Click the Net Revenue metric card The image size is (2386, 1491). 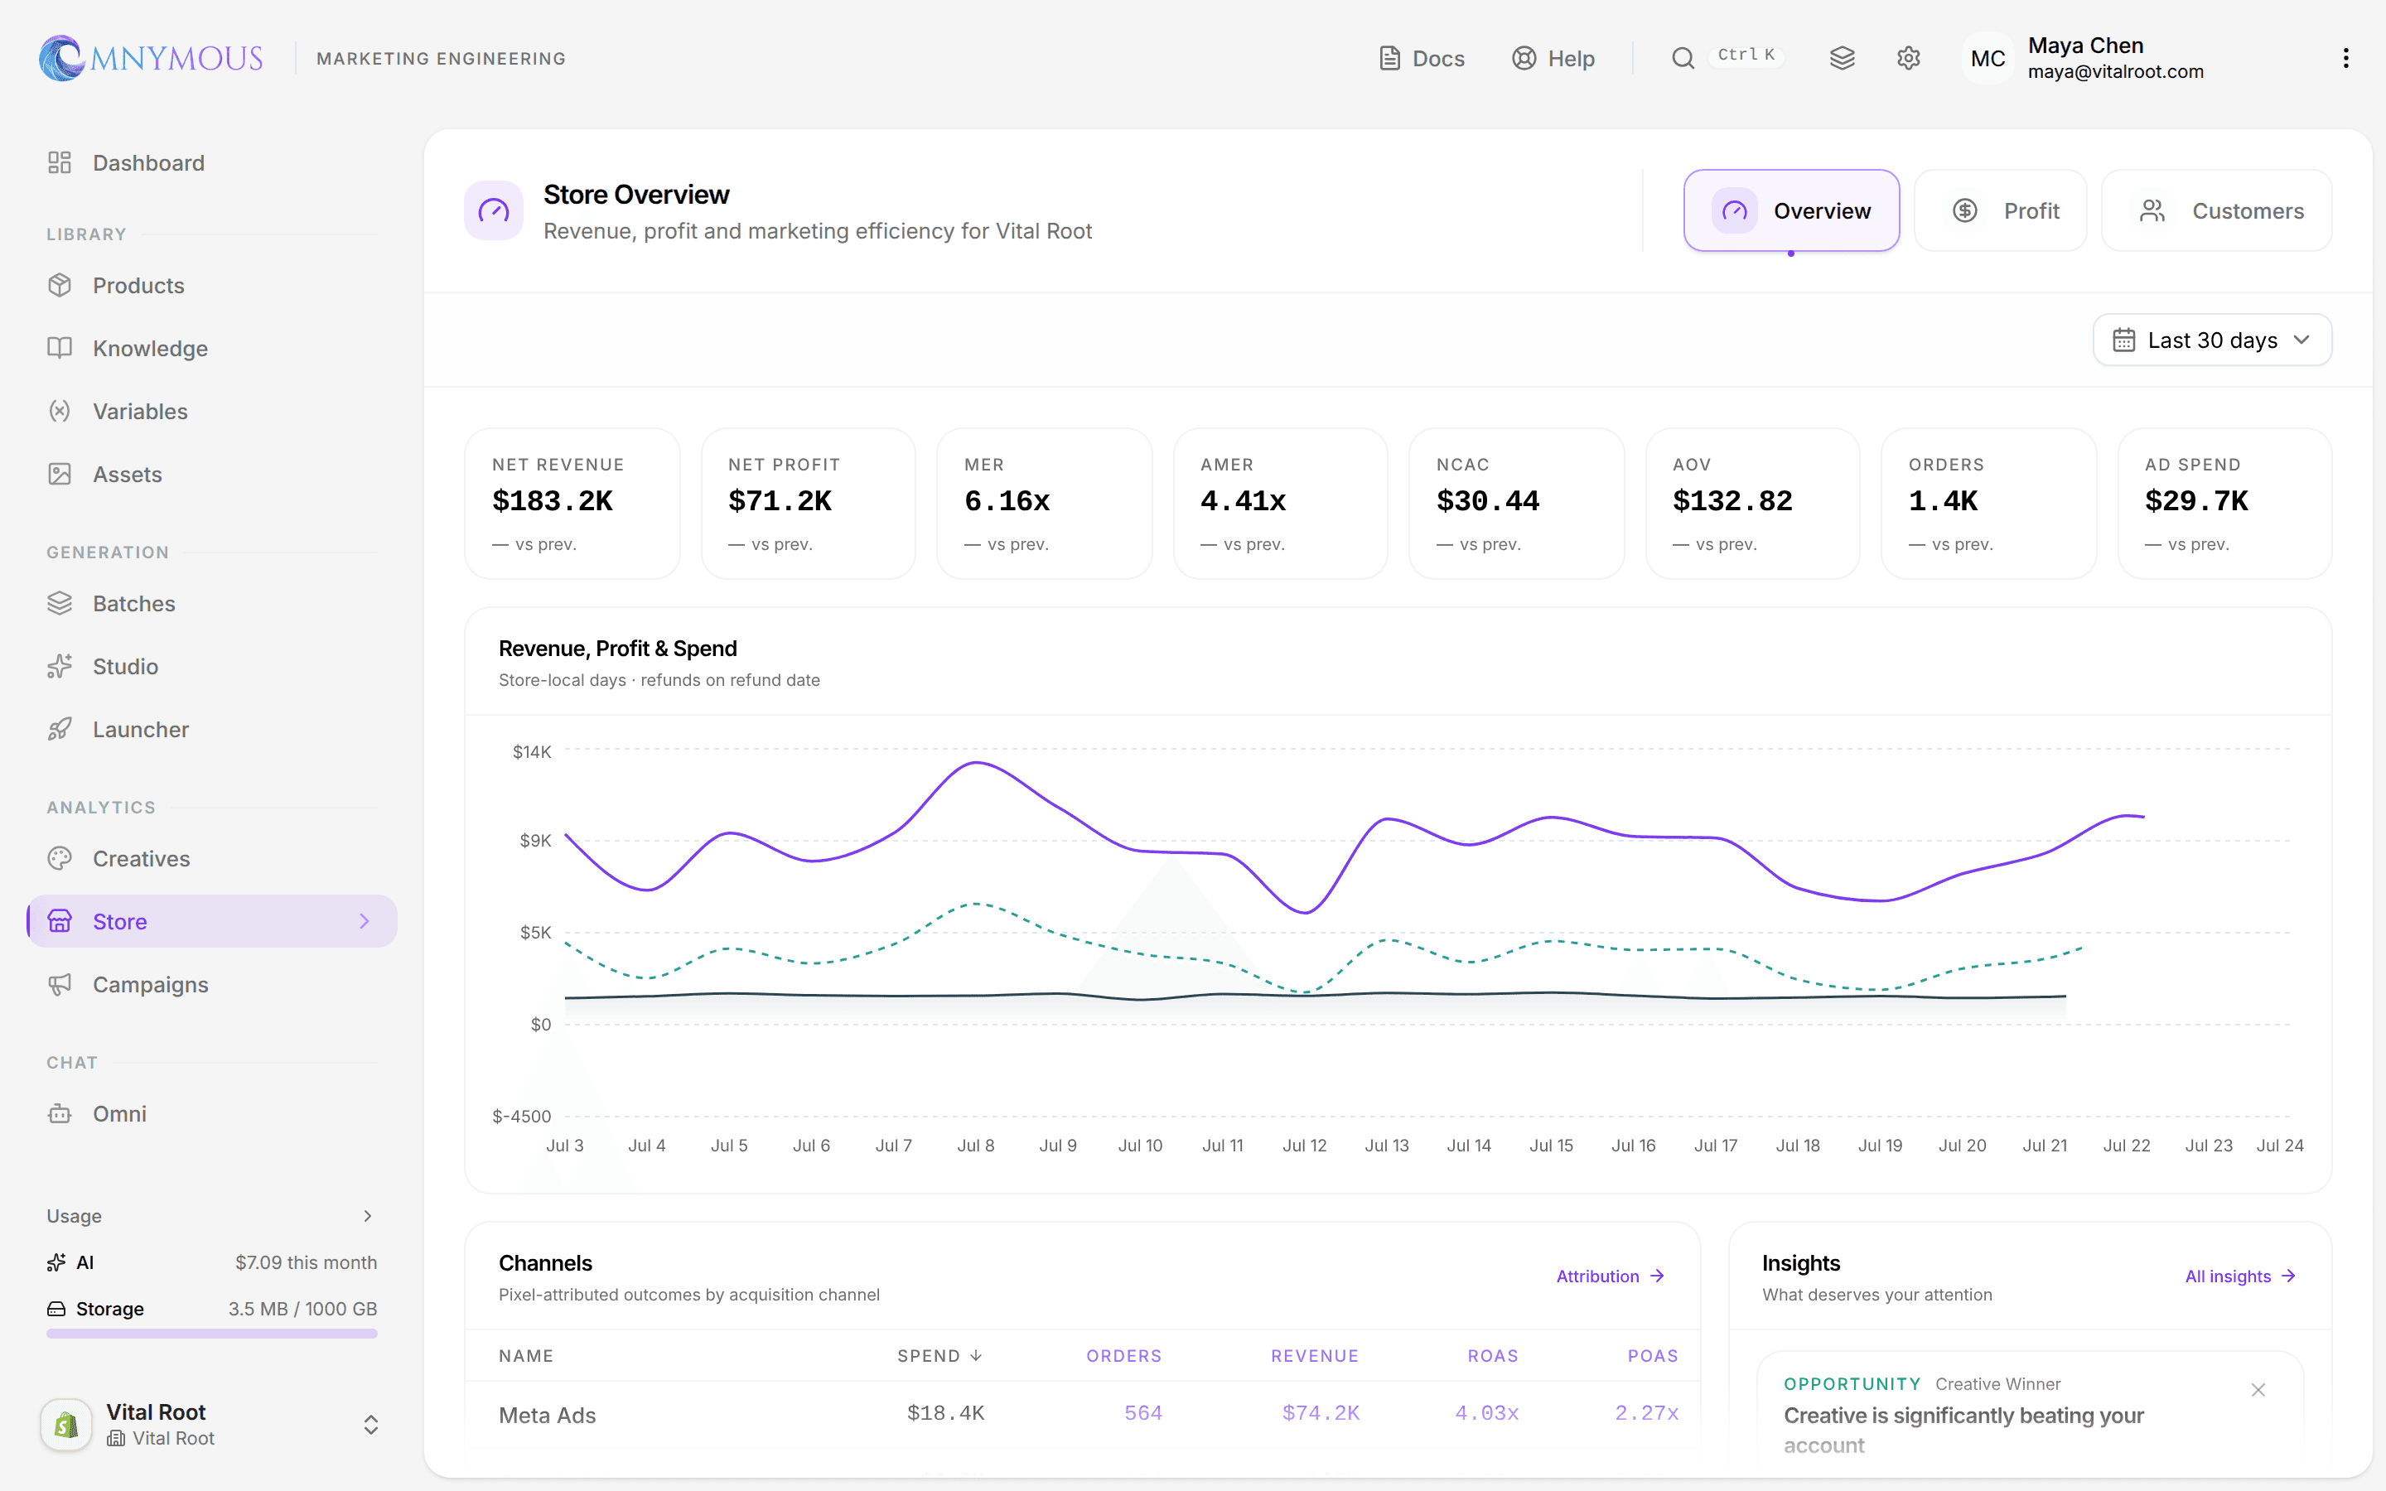tap(572, 503)
